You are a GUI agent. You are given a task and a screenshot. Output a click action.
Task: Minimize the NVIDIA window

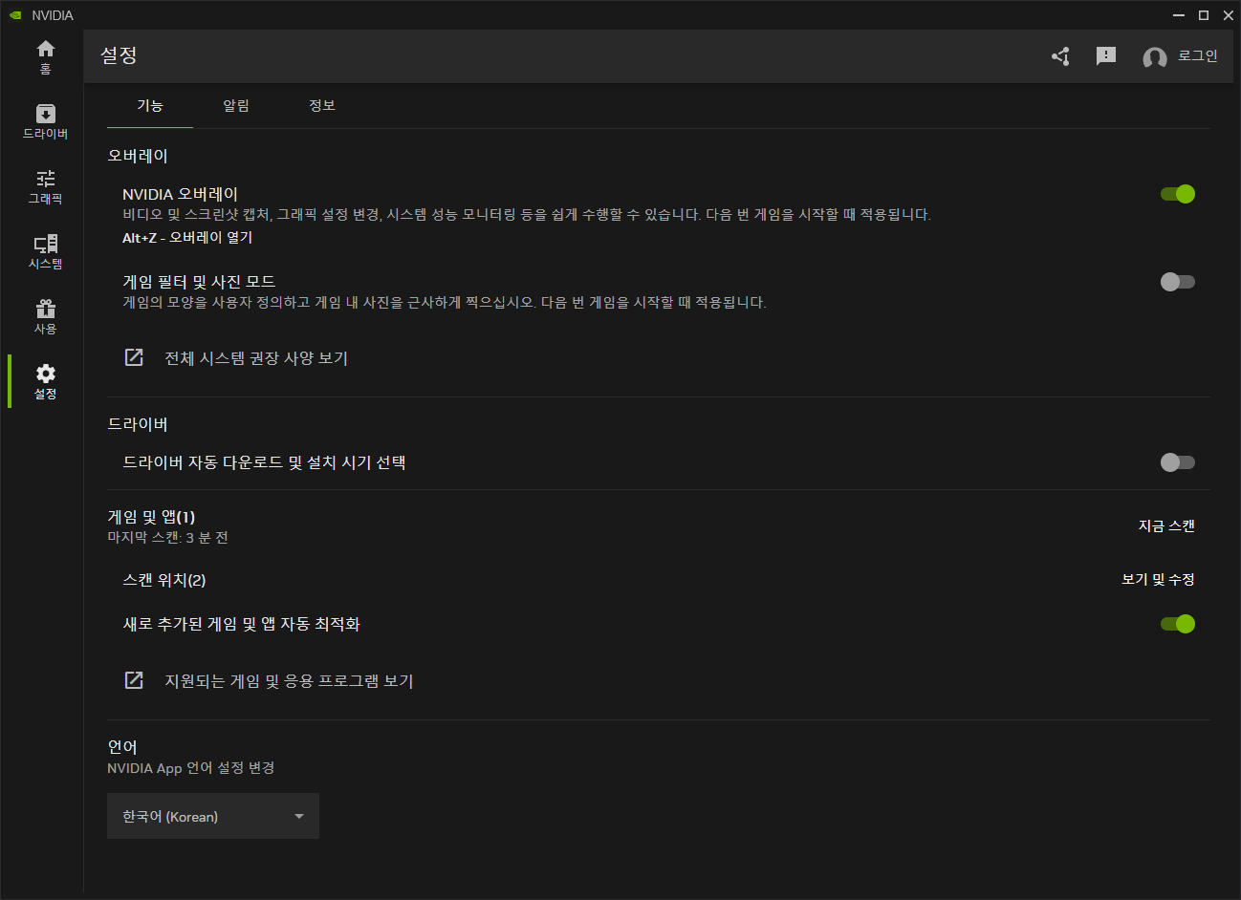pos(1179,15)
